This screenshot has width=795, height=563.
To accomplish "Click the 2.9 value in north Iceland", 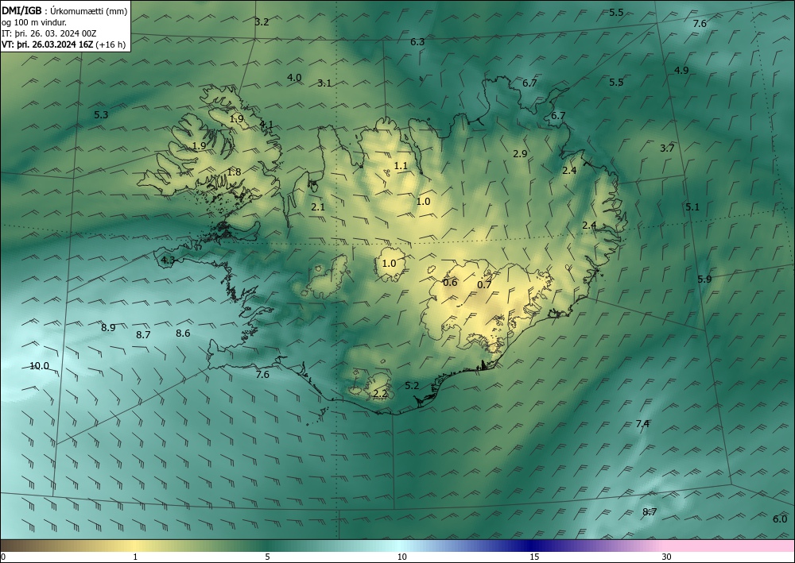I will click(x=520, y=154).
